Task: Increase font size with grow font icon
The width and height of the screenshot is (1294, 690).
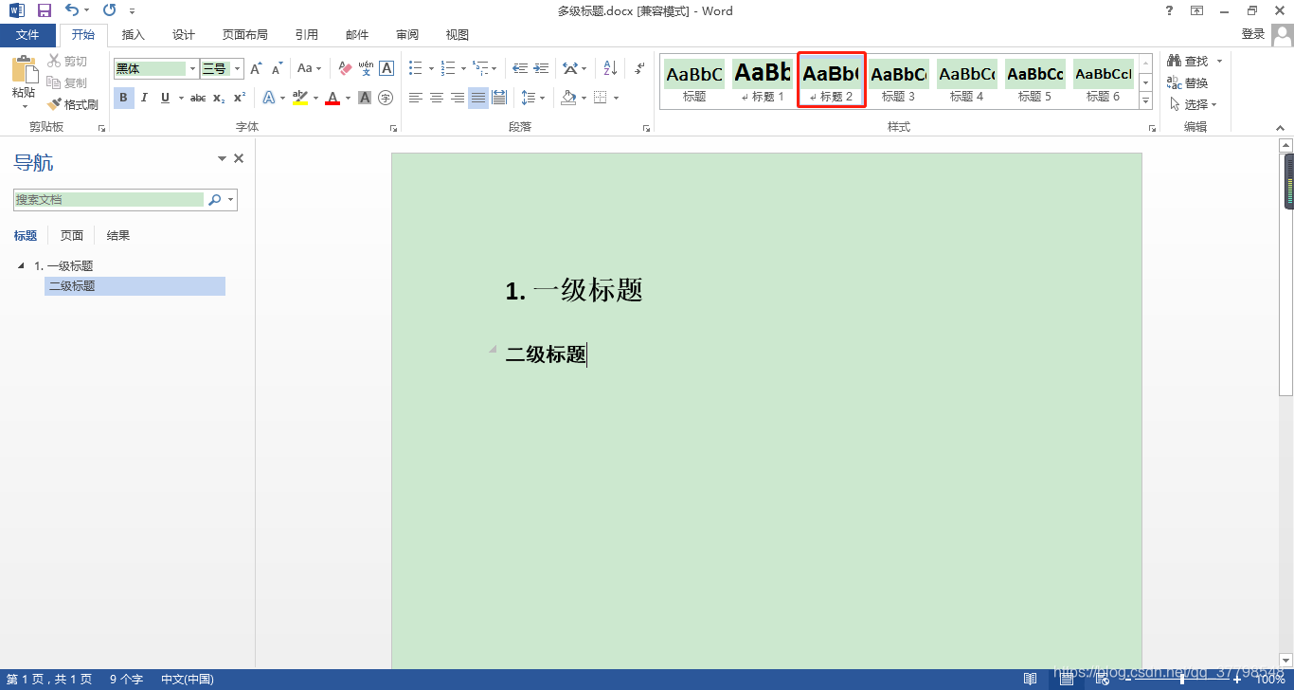Action: click(x=256, y=68)
